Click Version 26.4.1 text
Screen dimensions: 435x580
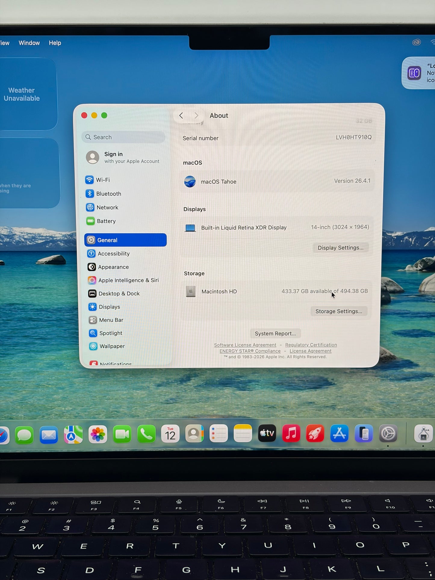tap(352, 181)
